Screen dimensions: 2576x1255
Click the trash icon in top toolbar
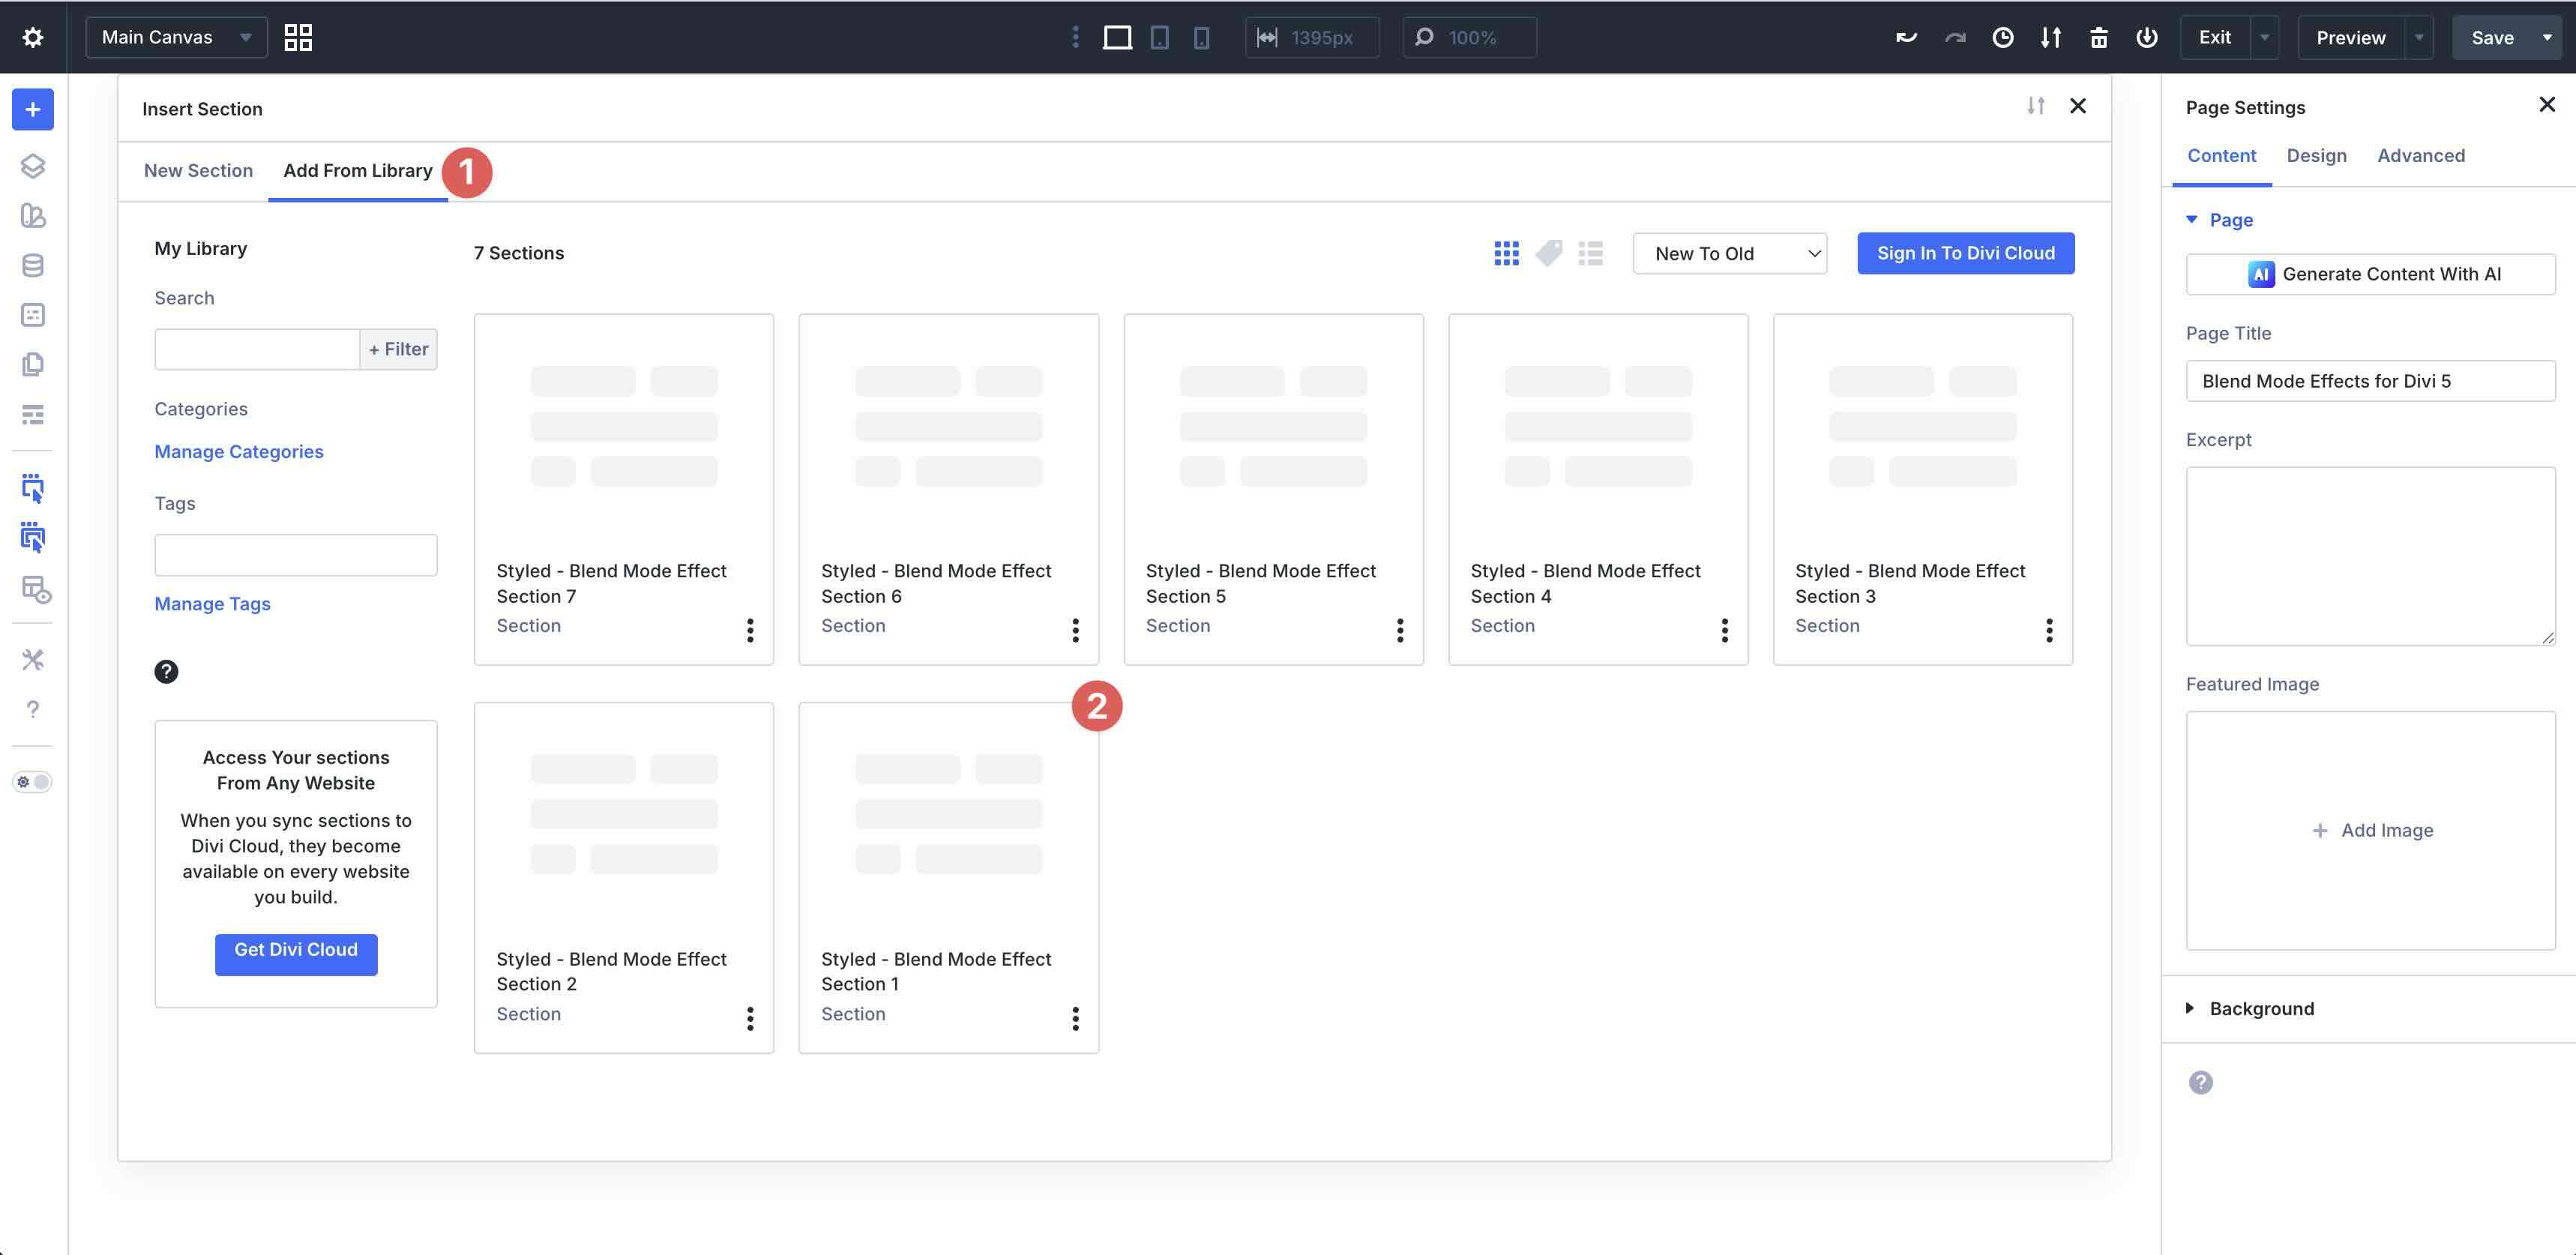(x=2098, y=37)
